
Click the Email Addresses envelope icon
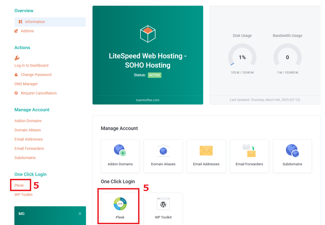[206, 151]
